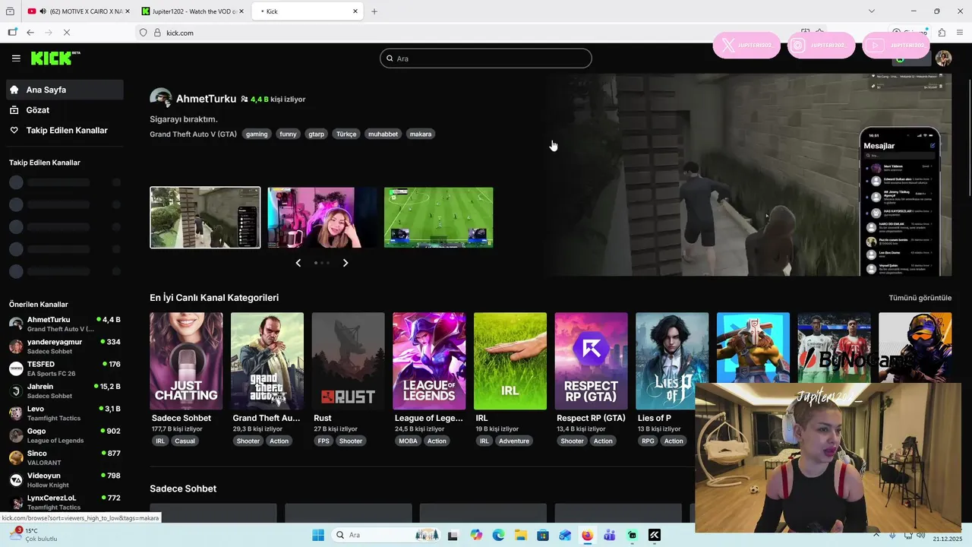Screen dimensions: 972x547
Task: Select the football game carousel thumbnail
Action: point(438,217)
